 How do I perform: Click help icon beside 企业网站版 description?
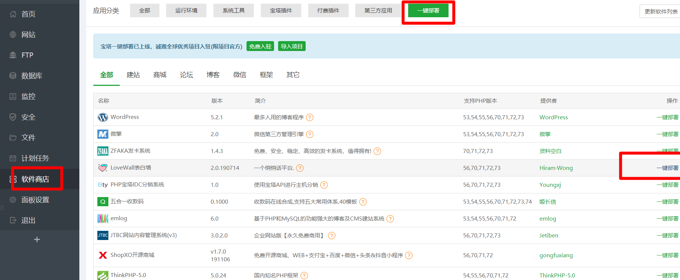point(332,236)
